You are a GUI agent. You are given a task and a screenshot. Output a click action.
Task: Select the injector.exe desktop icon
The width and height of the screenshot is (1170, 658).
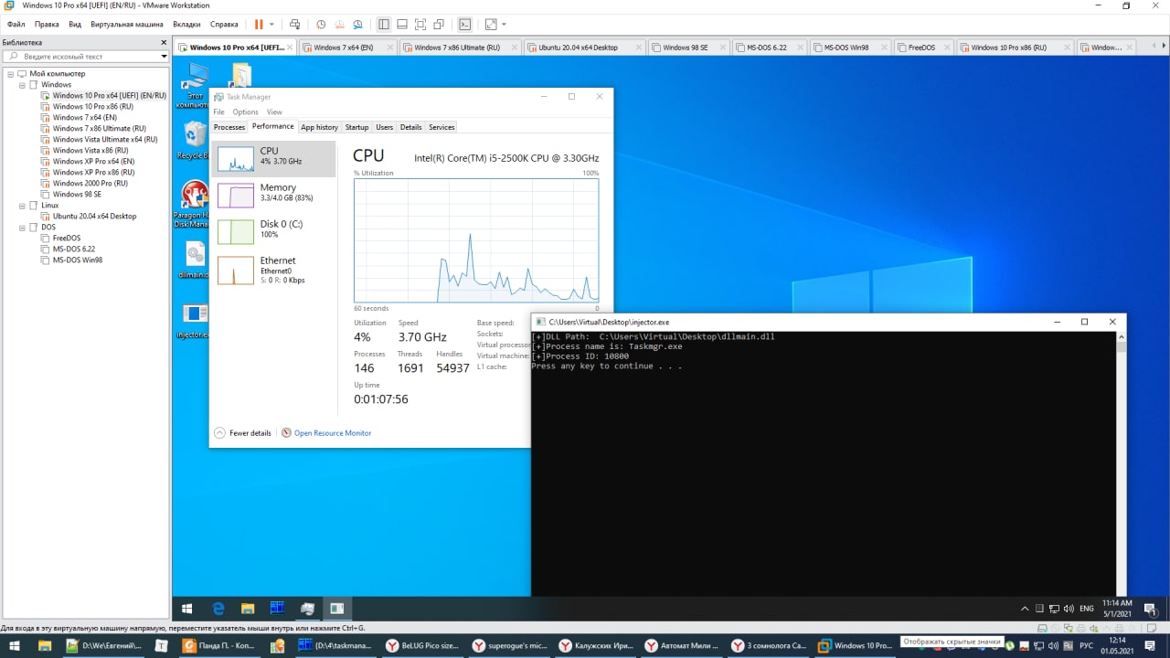(x=194, y=322)
